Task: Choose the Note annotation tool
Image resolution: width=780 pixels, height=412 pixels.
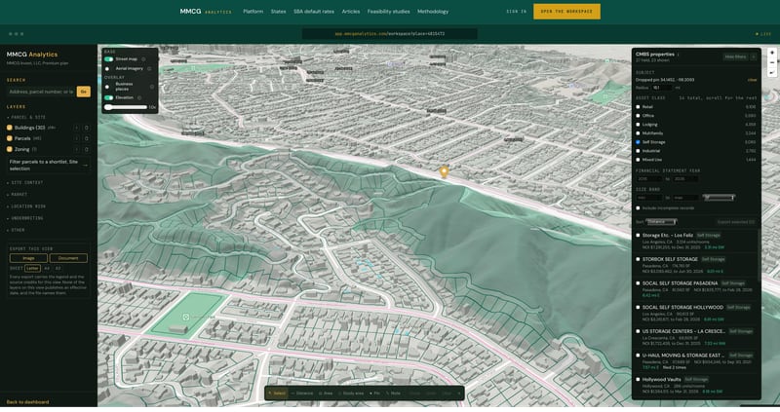Action: tap(393, 393)
